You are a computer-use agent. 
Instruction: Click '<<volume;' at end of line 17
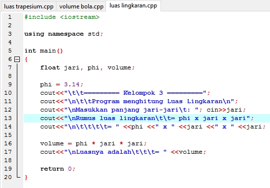[188, 152]
